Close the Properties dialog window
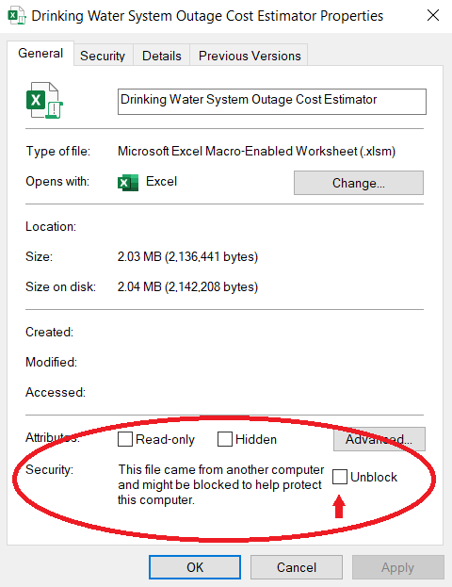The height and width of the screenshot is (587, 452). point(433,15)
